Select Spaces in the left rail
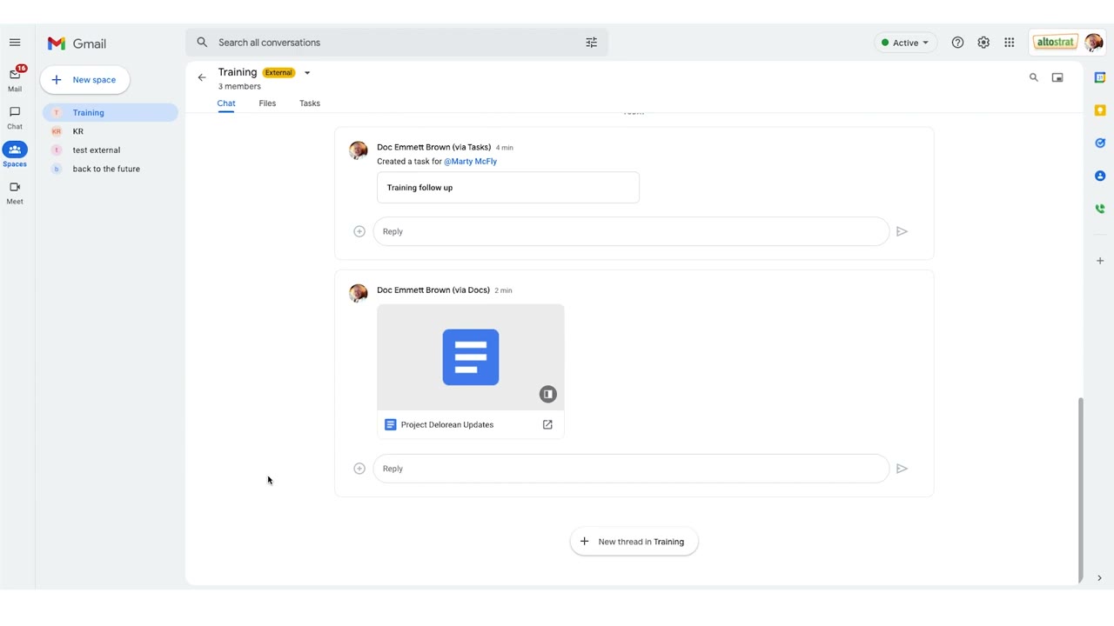The image size is (1114, 626). (x=15, y=155)
